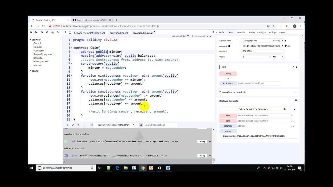Open the Settings tab

click(272, 32)
